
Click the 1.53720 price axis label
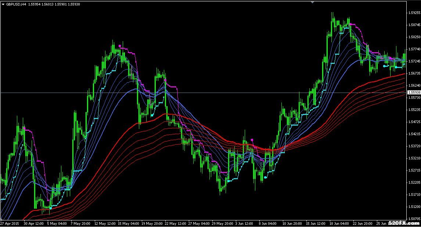[414, 146]
